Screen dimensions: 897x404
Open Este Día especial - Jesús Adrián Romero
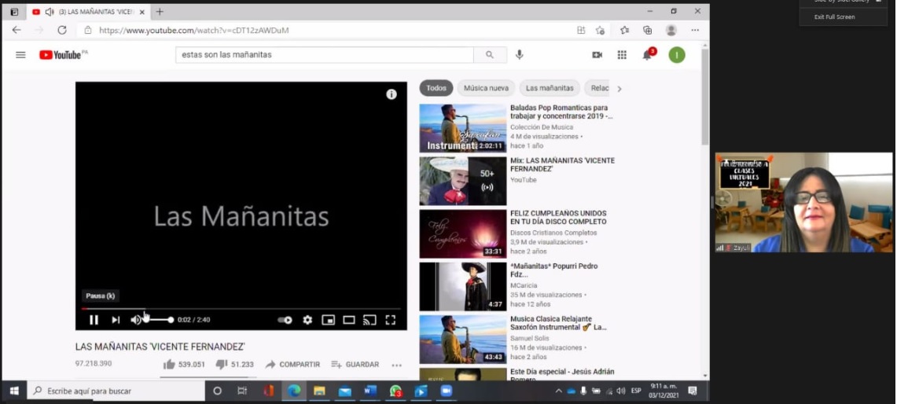(562, 375)
